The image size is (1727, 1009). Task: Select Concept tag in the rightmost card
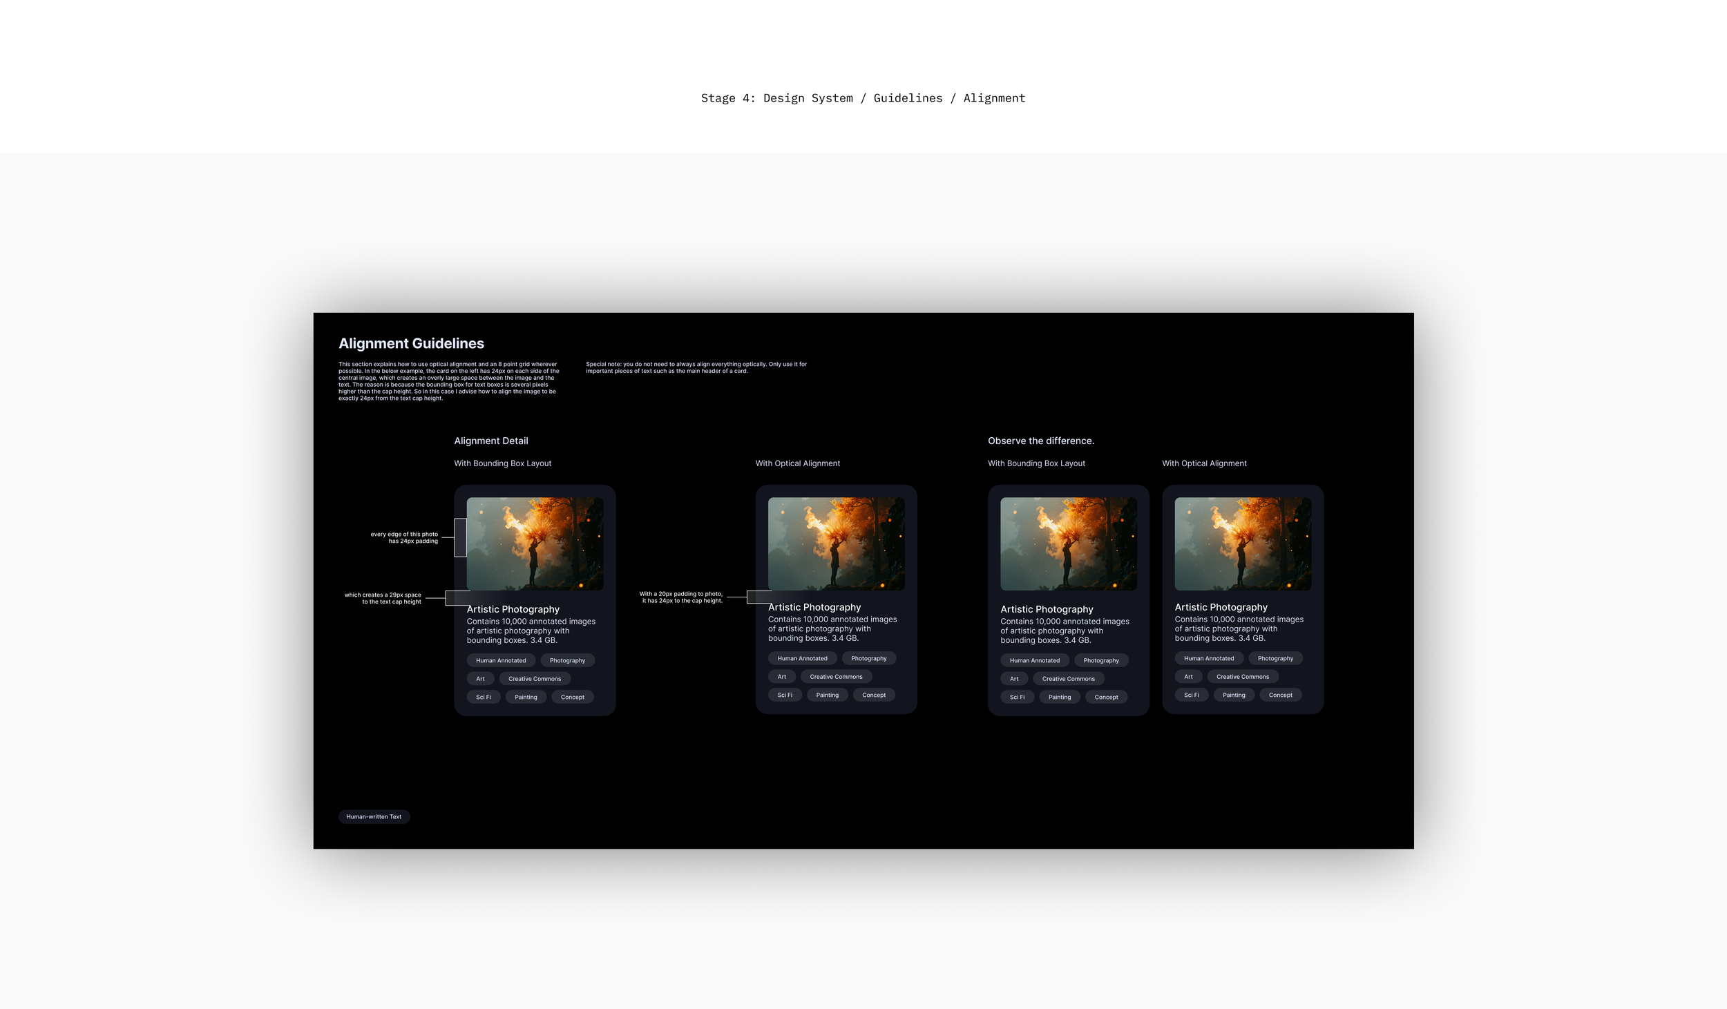tap(1280, 695)
